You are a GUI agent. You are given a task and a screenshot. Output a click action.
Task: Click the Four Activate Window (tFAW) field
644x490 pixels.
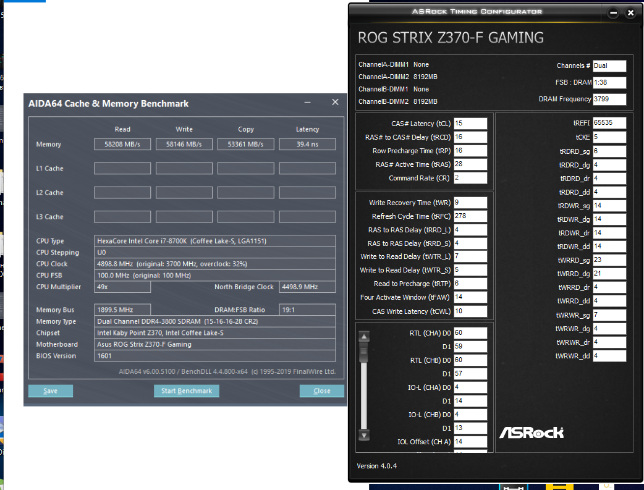point(470,297)
